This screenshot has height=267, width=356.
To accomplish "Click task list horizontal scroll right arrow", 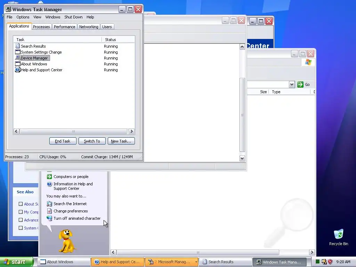I will click(x=131, y=131).
